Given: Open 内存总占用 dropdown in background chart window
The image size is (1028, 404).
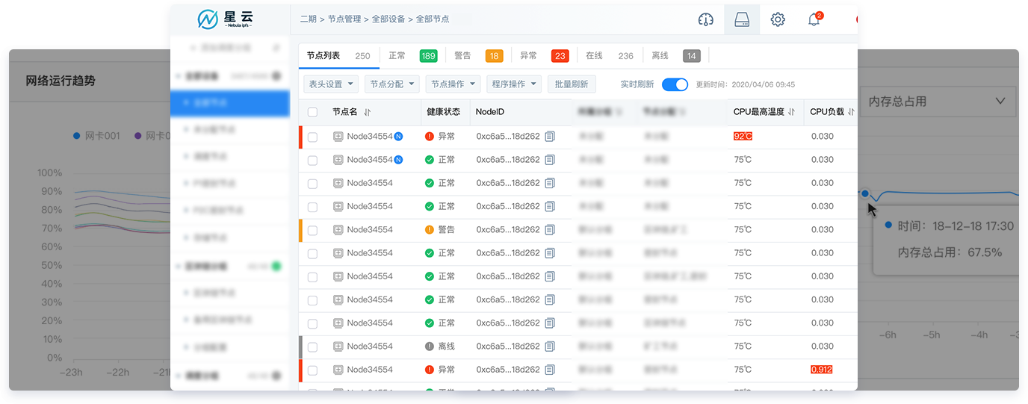Looking at the screenshot, I should pyautogui.click(x=937, y=102).
